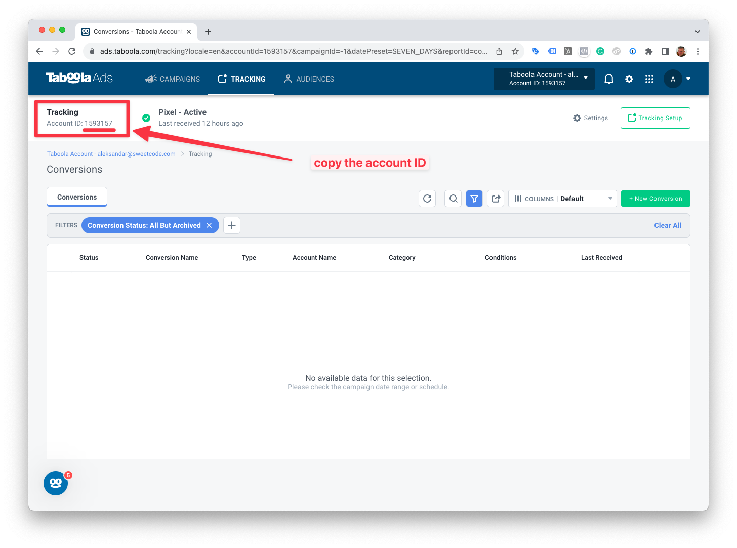Remove the Conversion Status filter chip
737x548 pixels.
(209, 225)
